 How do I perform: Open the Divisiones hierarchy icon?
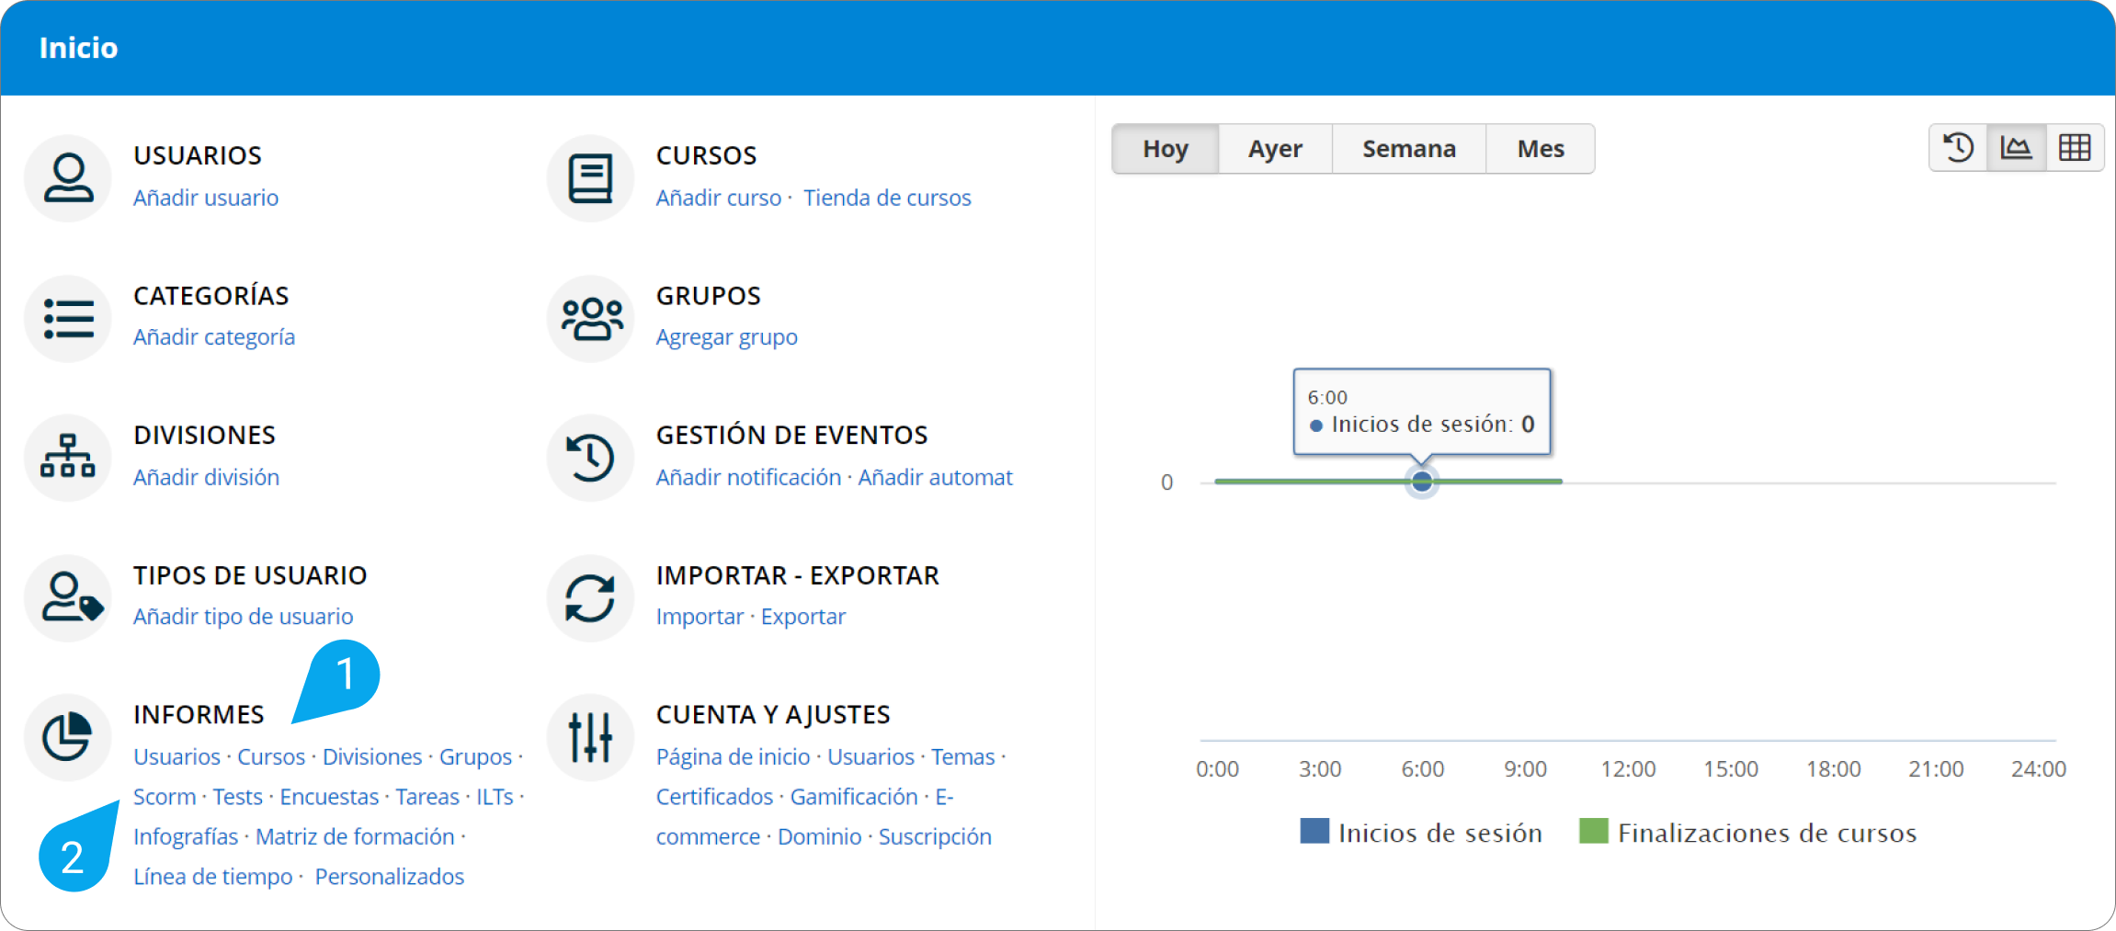(68, 457)
